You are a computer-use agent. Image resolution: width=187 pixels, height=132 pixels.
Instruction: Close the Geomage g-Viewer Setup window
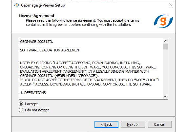pos(171,5)
